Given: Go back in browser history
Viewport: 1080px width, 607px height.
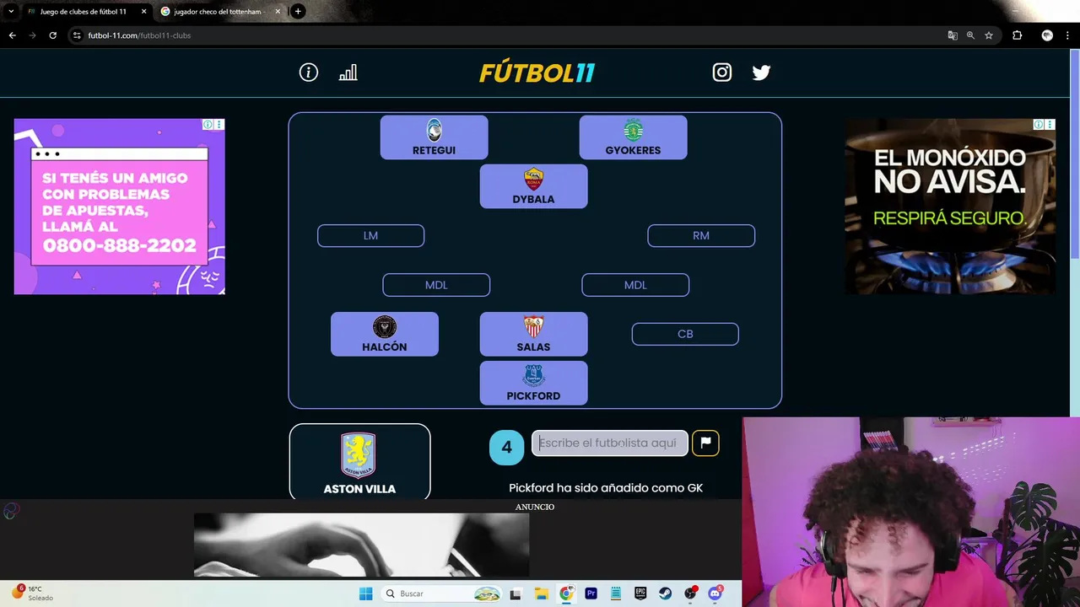Looking at the screenshot, I should click(12, 35).
